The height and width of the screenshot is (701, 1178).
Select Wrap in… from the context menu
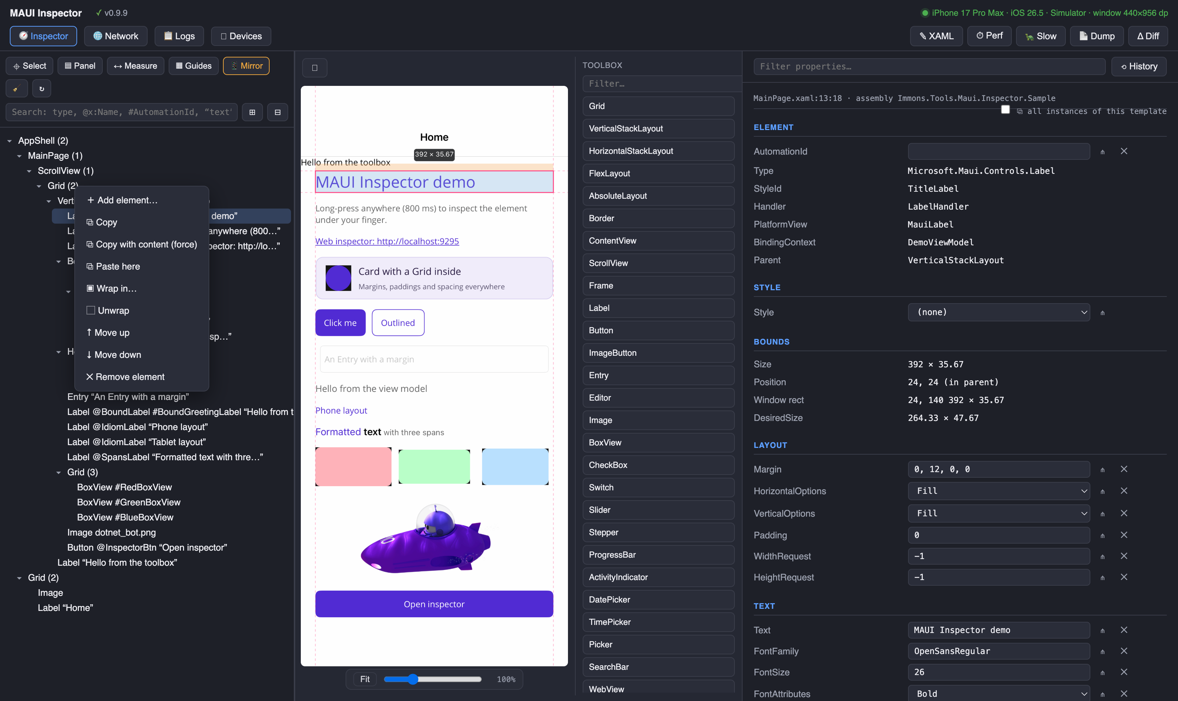pos(142,288)
